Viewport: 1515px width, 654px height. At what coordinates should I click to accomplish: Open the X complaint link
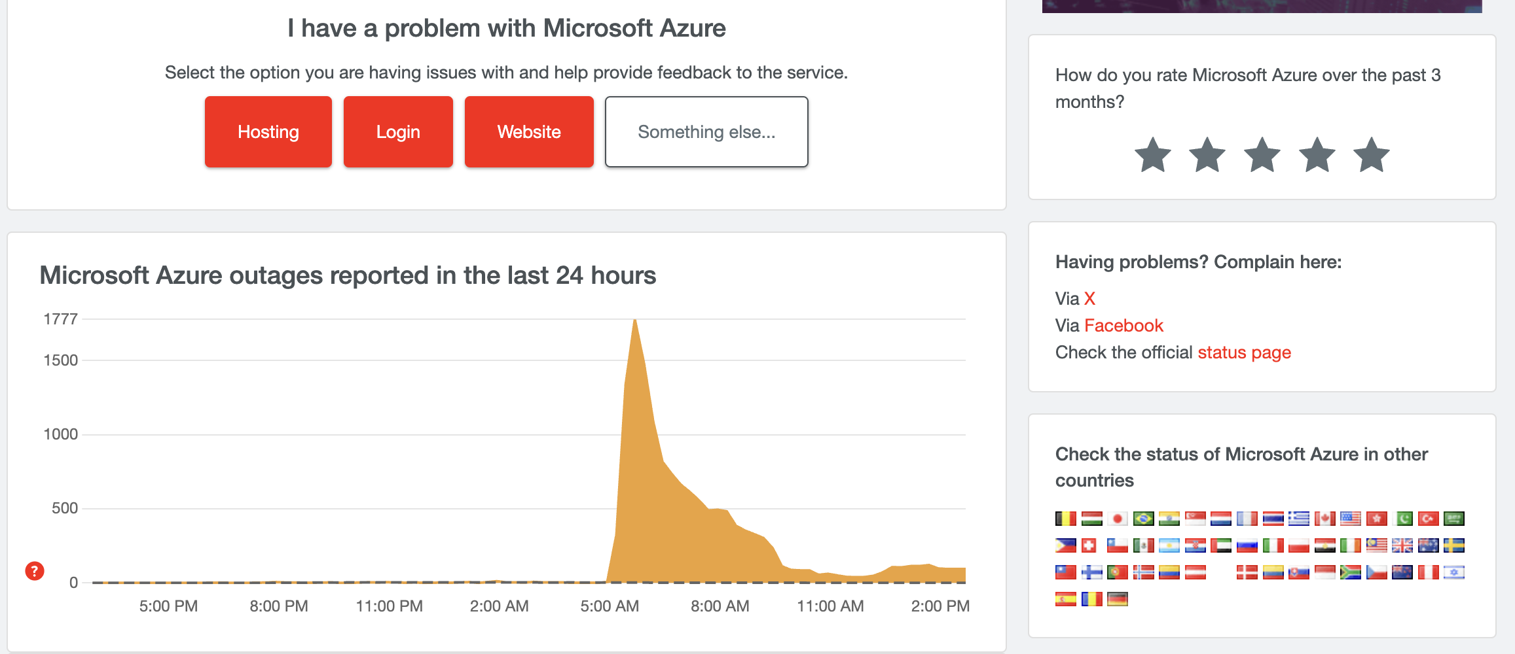(1089, 298)
